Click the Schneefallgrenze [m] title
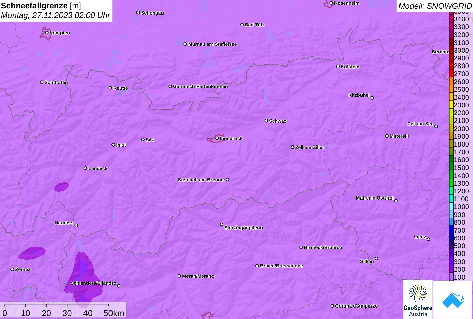The height and width of the screenshot is (319, 473). point(41,6)
